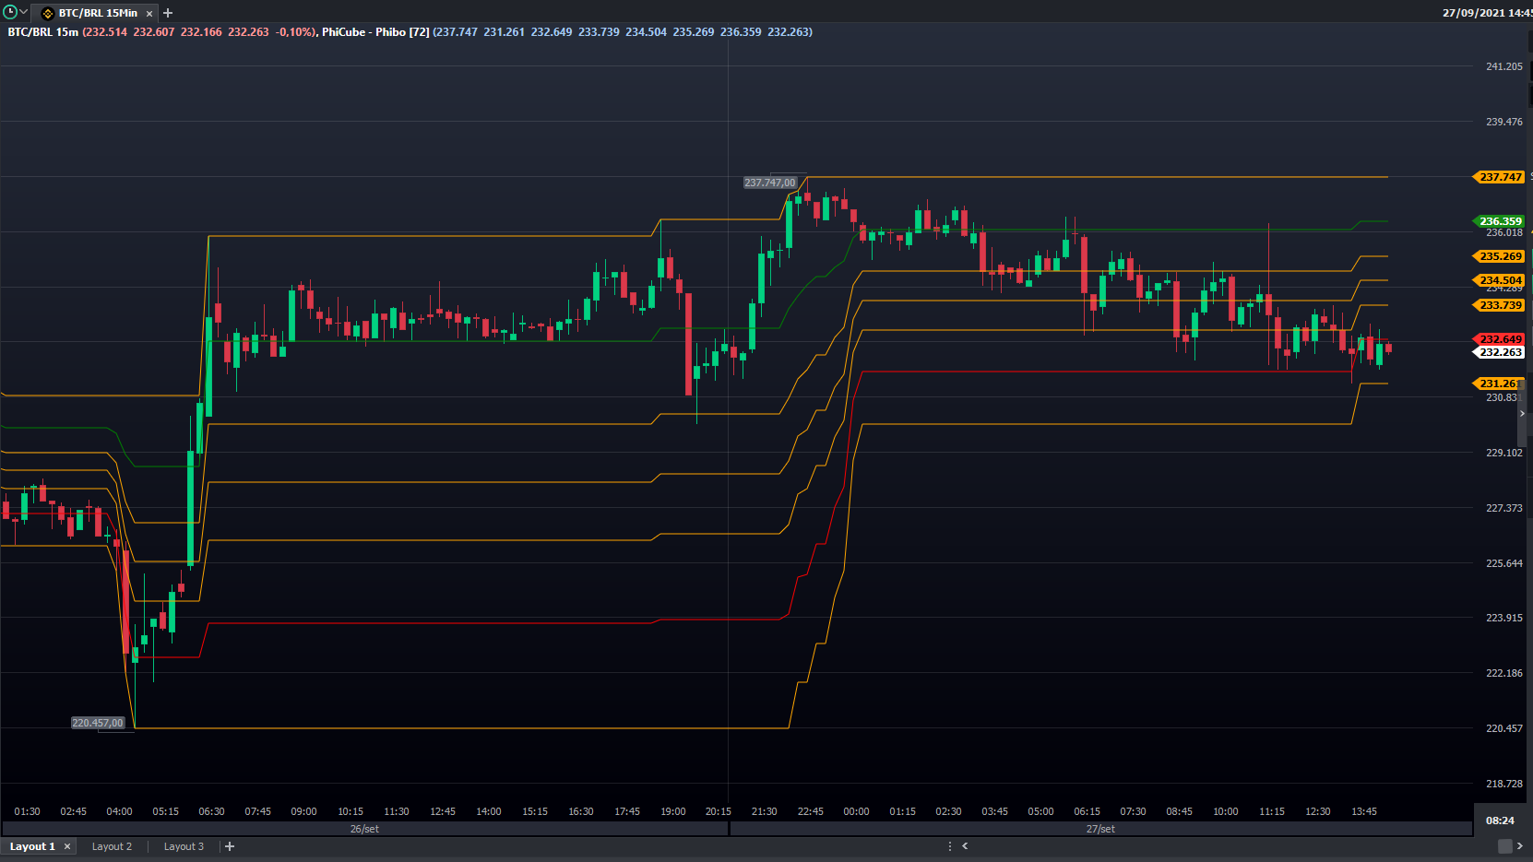Click the 218.728 price axis label
This screenshot has height=862, width=1533.
[1504, 784]
